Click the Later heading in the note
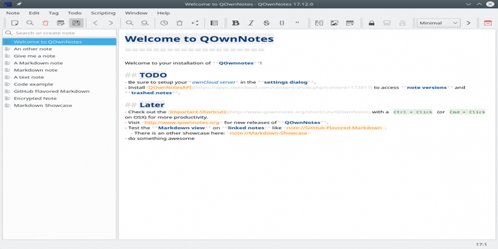 (x=152, y=105)
